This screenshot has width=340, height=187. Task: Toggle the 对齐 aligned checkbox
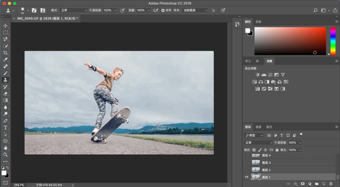[x=163, y=10]
